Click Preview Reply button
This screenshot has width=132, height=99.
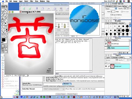click(72, 94)
